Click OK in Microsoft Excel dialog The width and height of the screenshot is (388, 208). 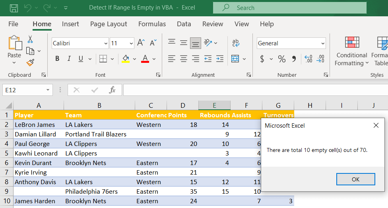click(355, 179)
